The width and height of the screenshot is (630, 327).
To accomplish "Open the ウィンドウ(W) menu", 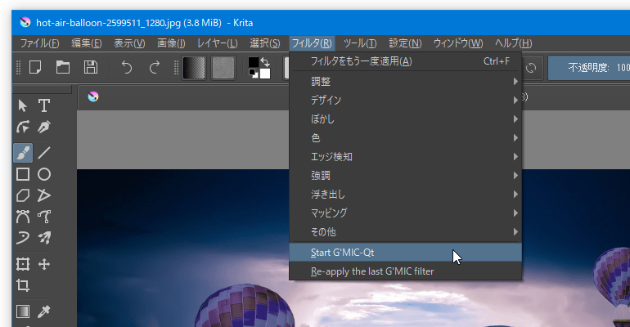I will 458,43.
